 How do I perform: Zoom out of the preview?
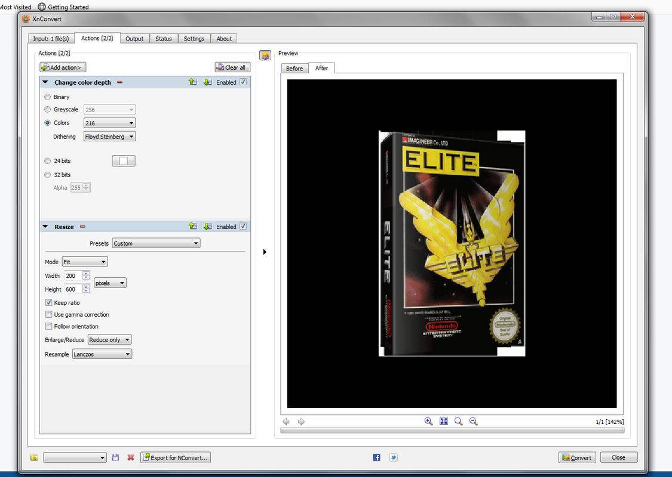point(474,421)
